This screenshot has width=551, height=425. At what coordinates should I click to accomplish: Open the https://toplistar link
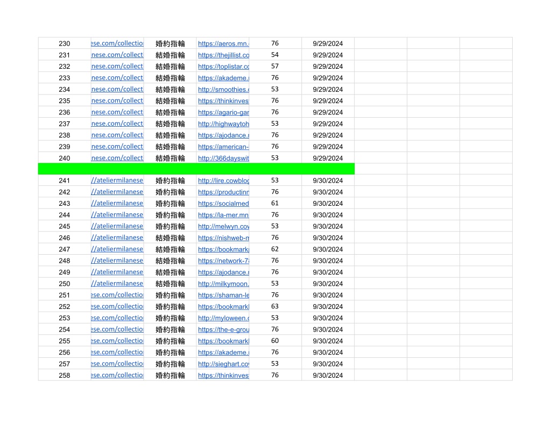223,66
